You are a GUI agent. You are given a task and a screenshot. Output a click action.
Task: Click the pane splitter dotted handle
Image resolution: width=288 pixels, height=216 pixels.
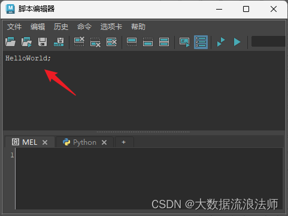click(143, 132)
